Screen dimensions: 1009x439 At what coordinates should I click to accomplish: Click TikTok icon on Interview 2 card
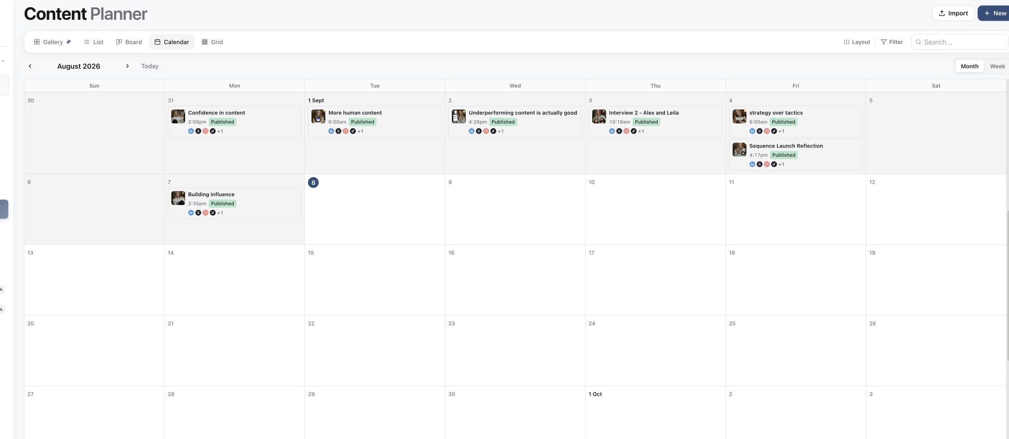633,131
